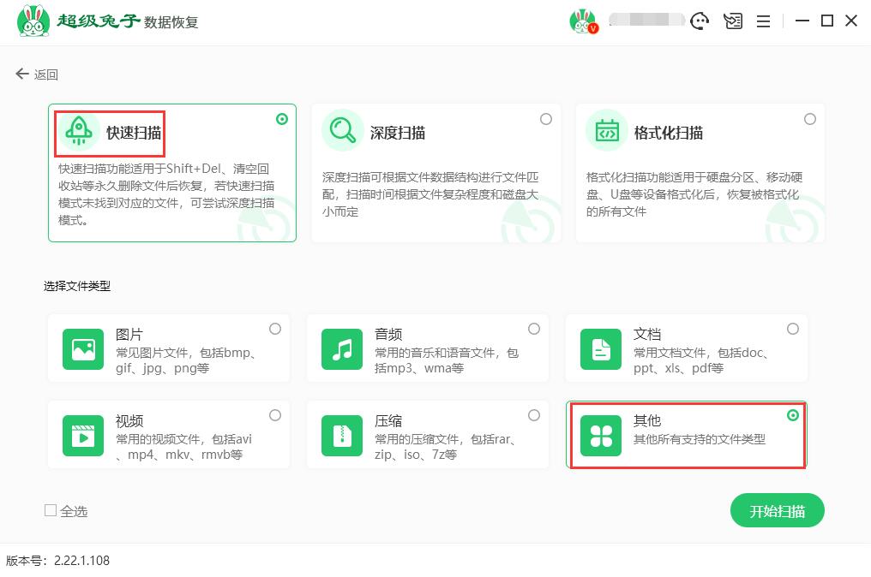
Task: Click the 音频 card title
Action: (388, 335)
